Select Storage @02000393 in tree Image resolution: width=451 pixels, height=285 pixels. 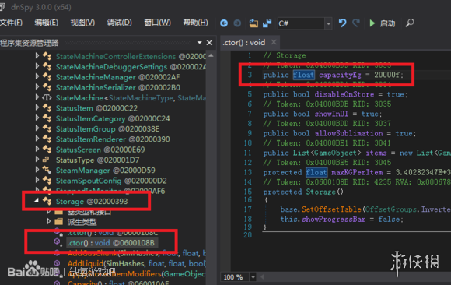(92, 202)
